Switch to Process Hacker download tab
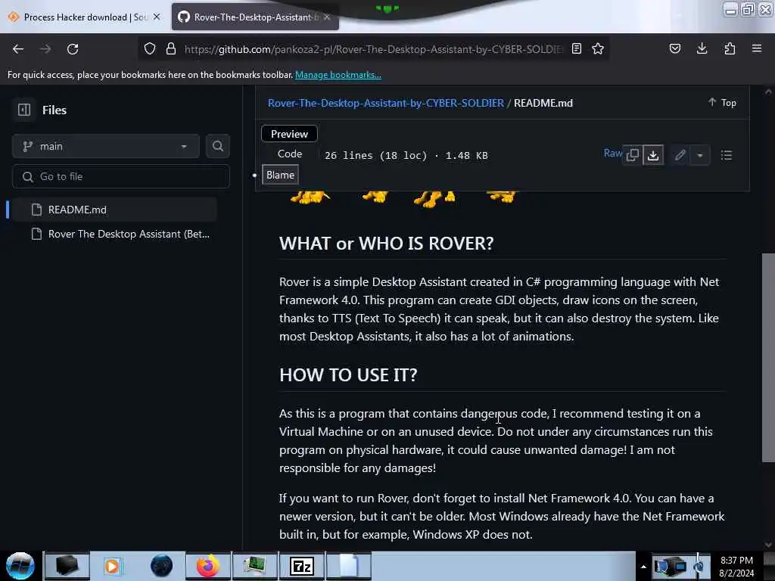 pos(85,17)
